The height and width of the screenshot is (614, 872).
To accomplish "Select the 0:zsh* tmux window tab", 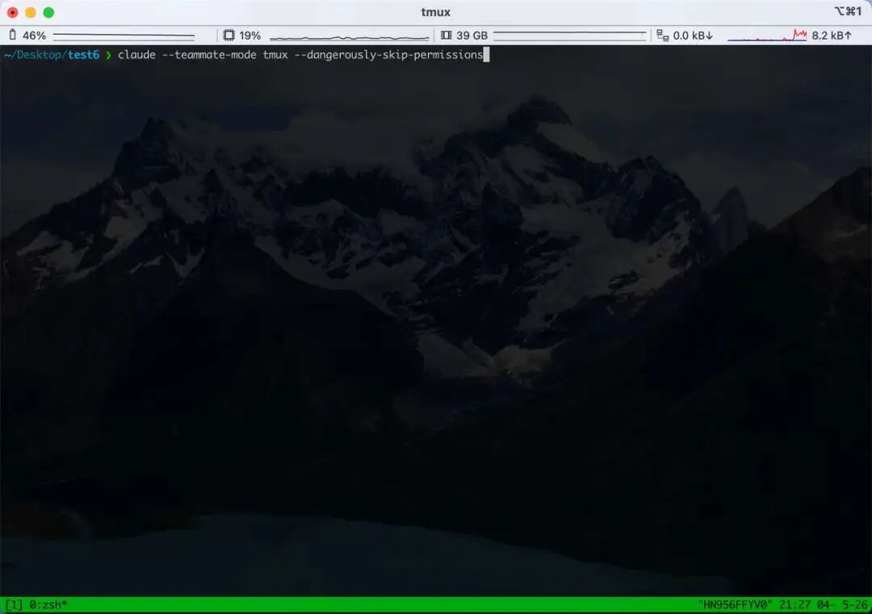I will [48, 604].
